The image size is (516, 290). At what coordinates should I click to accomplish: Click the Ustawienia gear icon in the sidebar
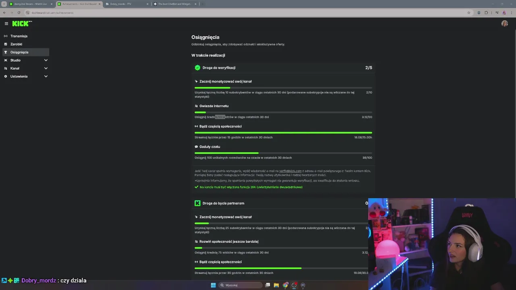(6, 76)
